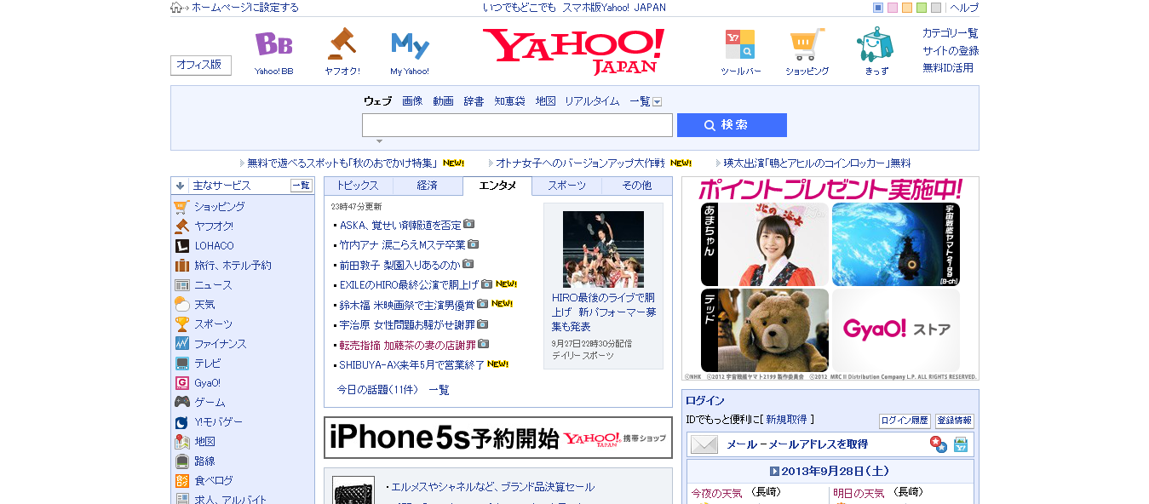Image resolution: width=1149 pixels, height=504 pixels.
Task: Collapse the 主なサービス arrow toggle
Action: tap(181, 186)
